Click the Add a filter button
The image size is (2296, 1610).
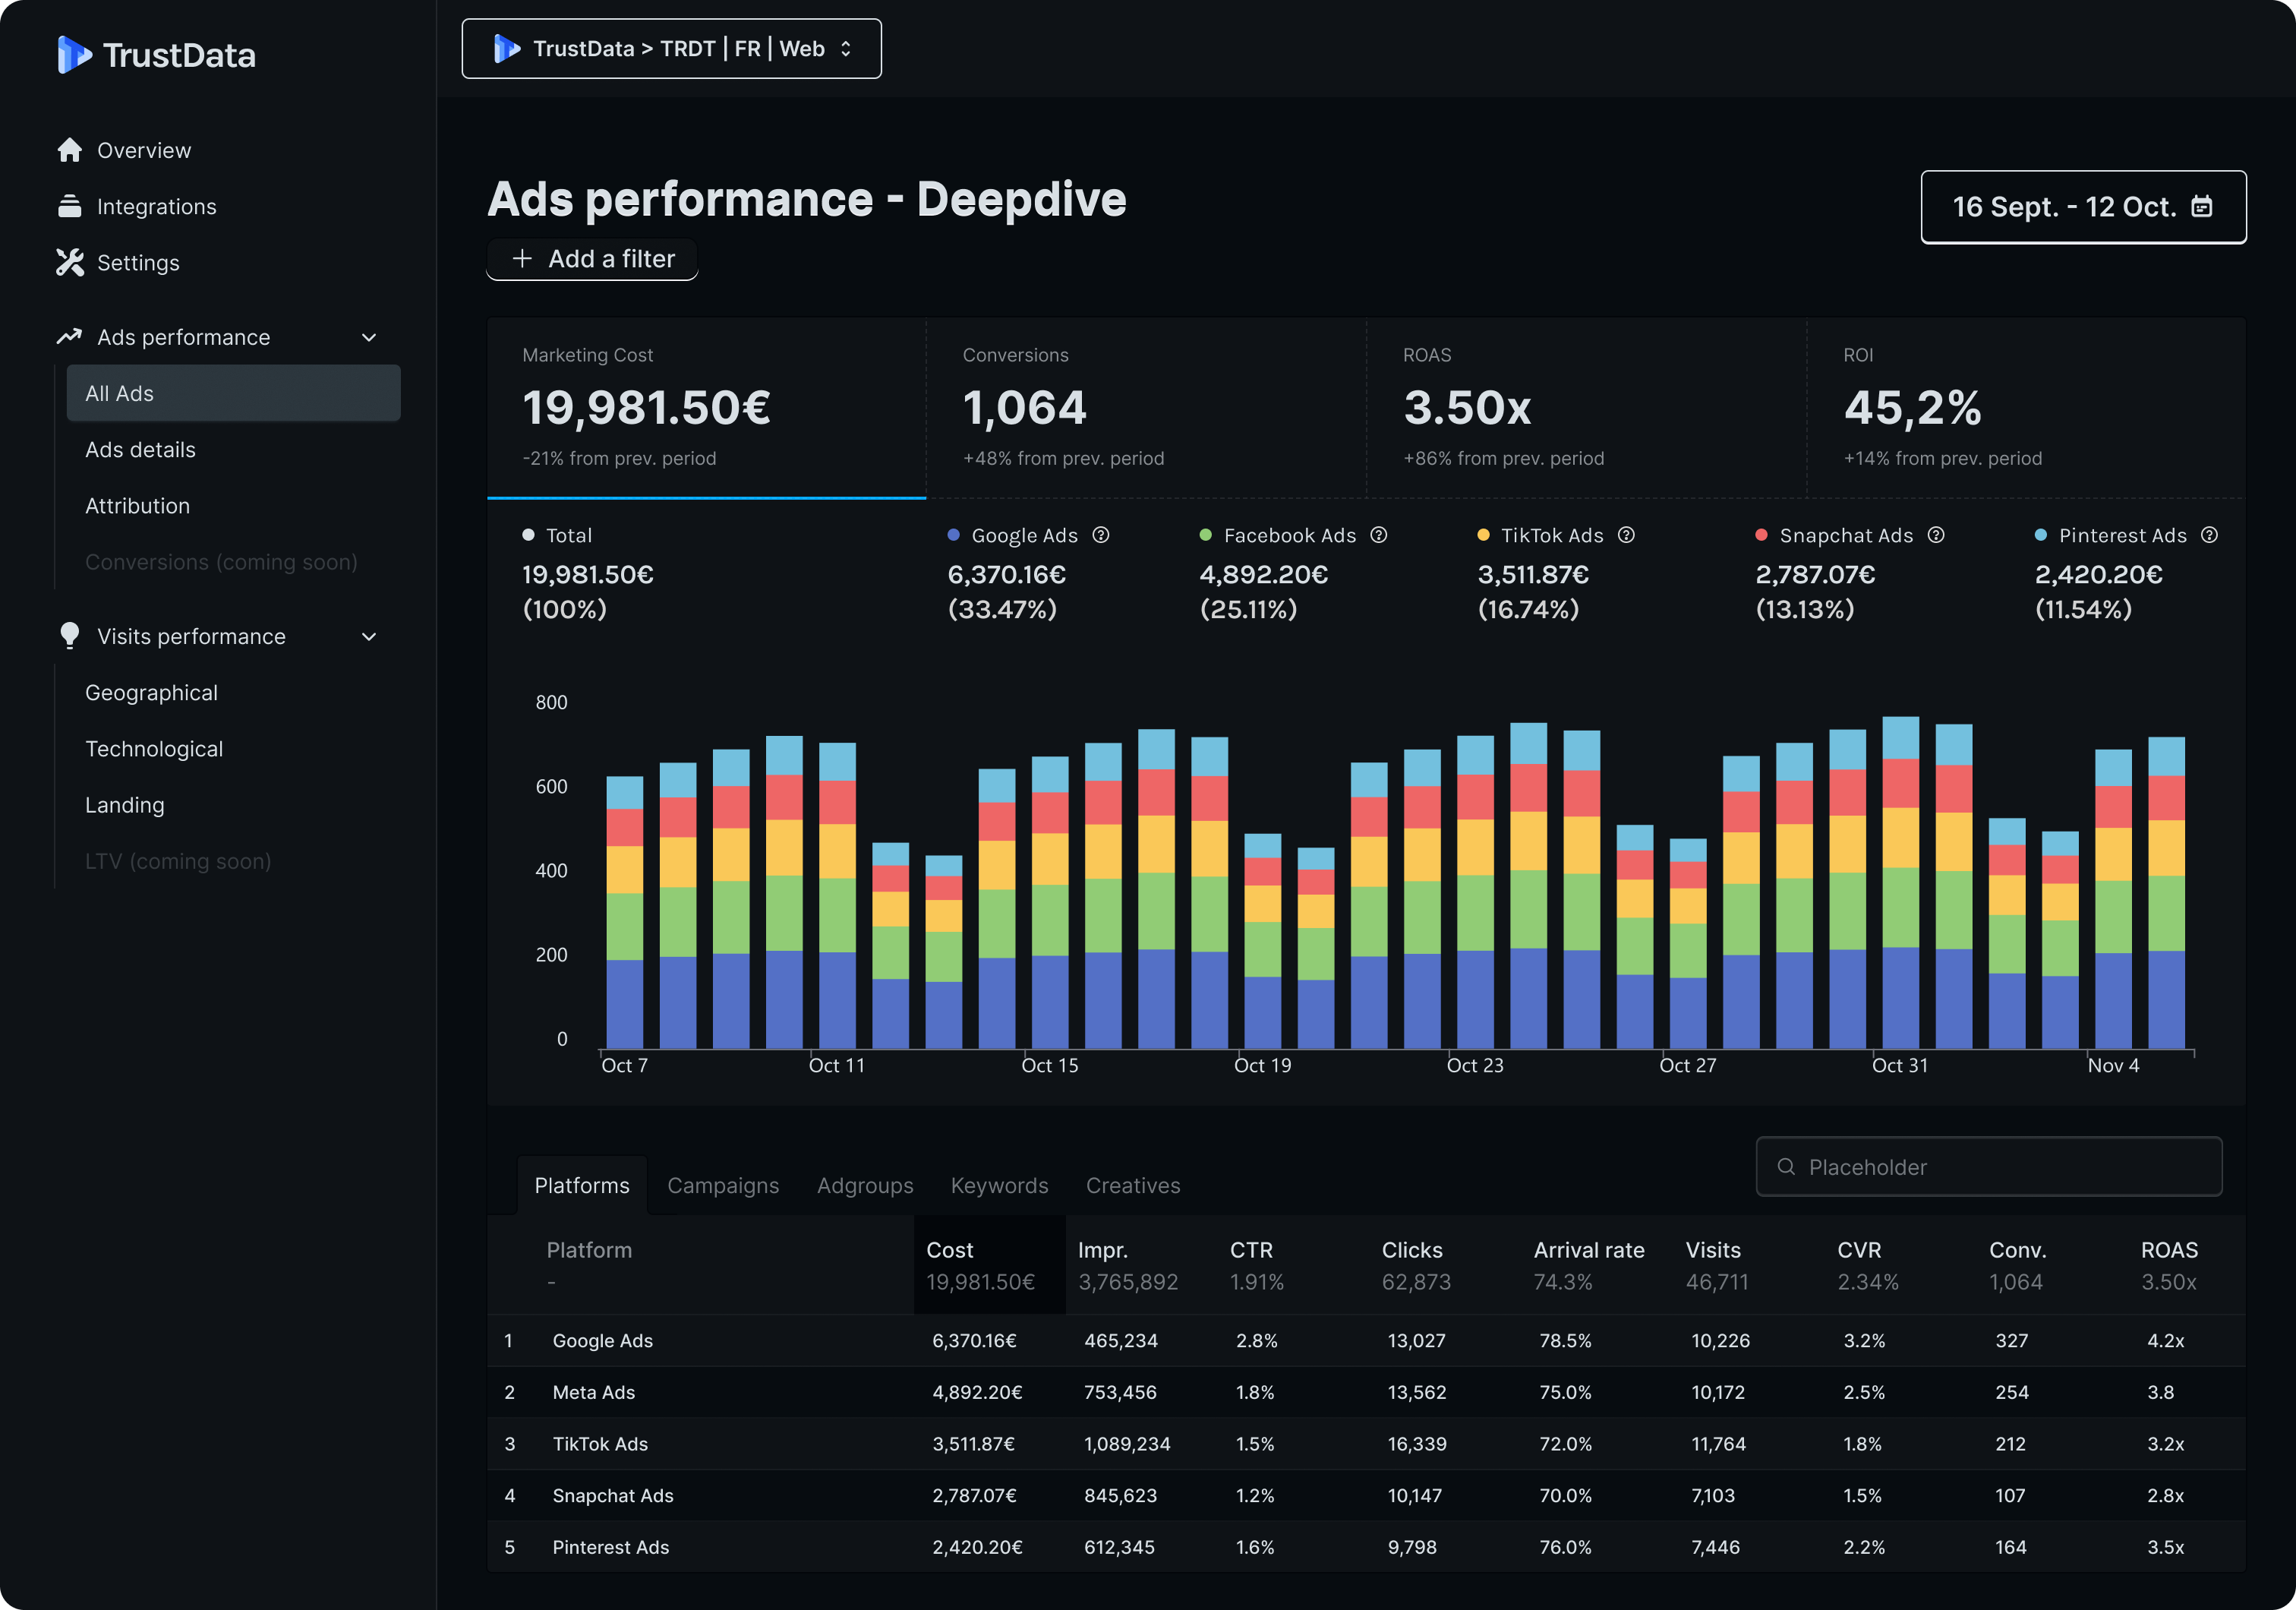[592, 258]
